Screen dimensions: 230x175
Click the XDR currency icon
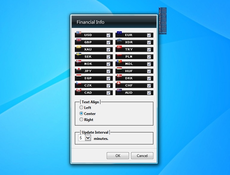[119, 40]
